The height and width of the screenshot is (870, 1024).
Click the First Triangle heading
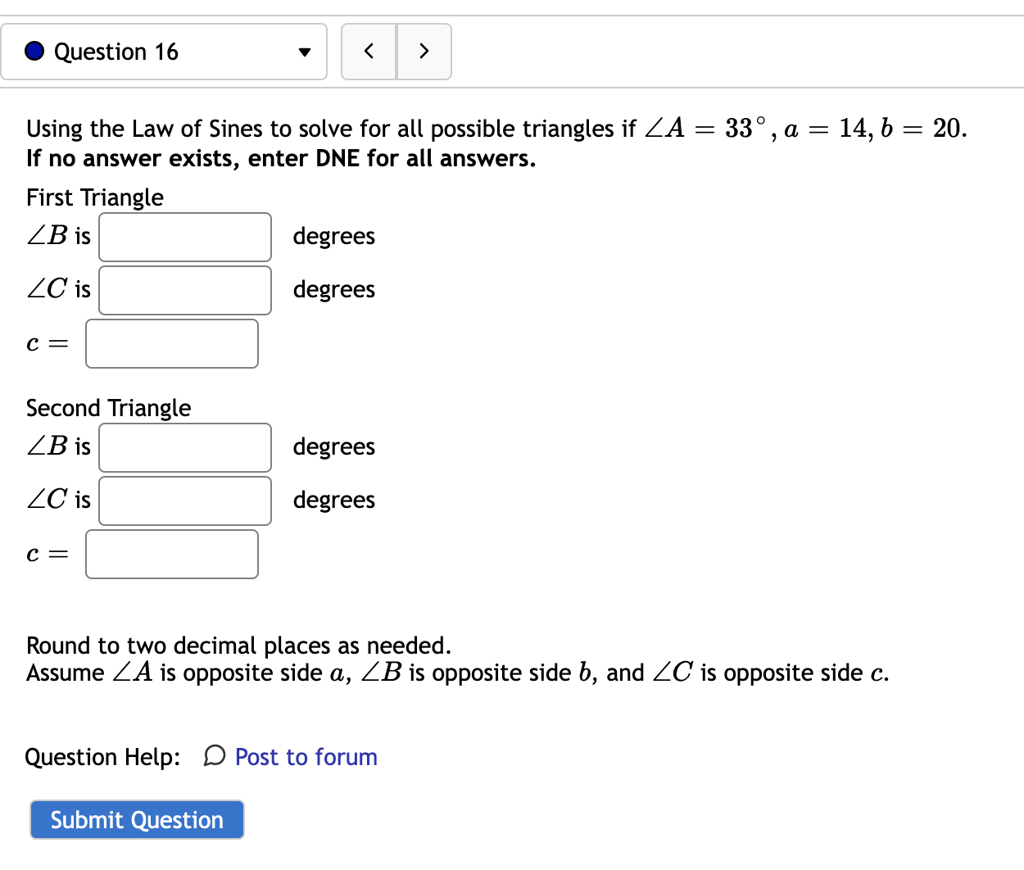coord(93,197)
